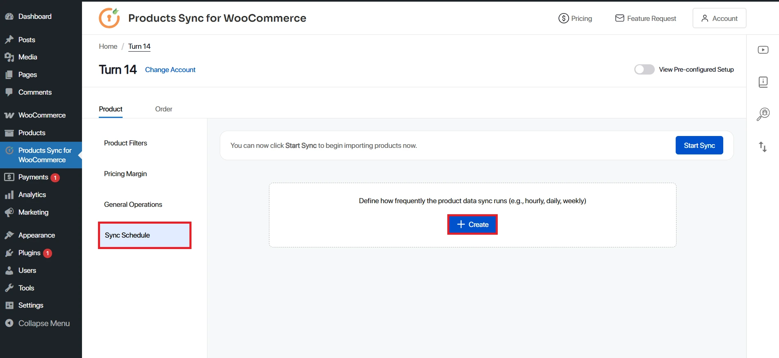Screen dimensions: 779x358
Task: Switch to the Order tab
Action: [164, 109]
